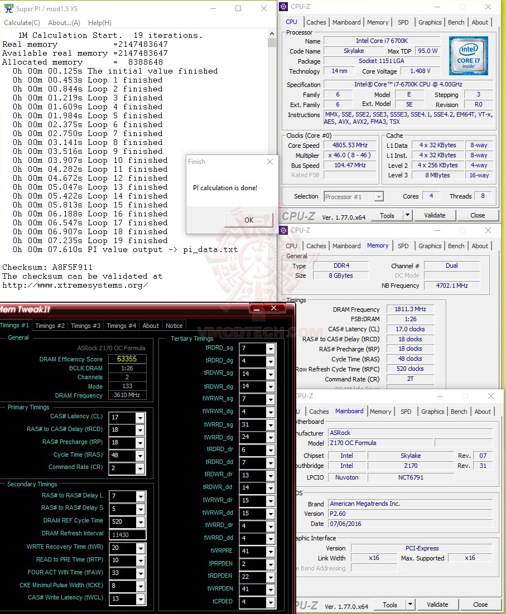506x614 pixels.
Task: Open the Notice tab in Mem TweakIt
Action: [x=174, y=326]
